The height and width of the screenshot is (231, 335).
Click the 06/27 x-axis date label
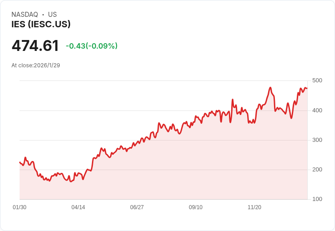137,207
